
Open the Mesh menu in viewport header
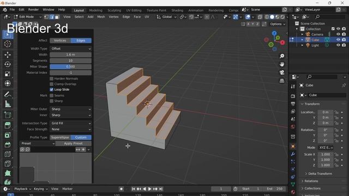coord(101,17)
